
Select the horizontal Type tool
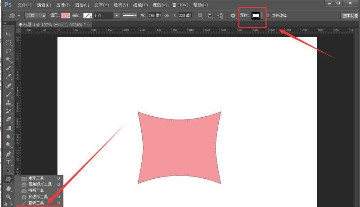pos(8,162)
